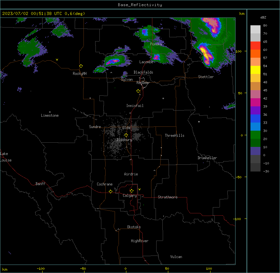
Task: Click the yellow diamond marker below RedDeer
Action: [x=138, y=91]
